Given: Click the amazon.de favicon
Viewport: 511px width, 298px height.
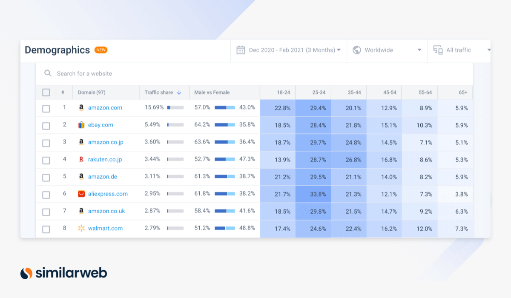Looking at the screenshot, I should (81, 176).
